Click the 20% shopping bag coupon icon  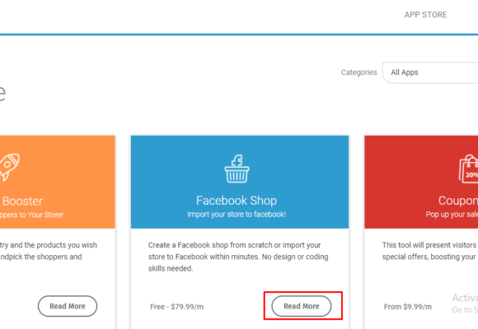[x=468, y=169]
